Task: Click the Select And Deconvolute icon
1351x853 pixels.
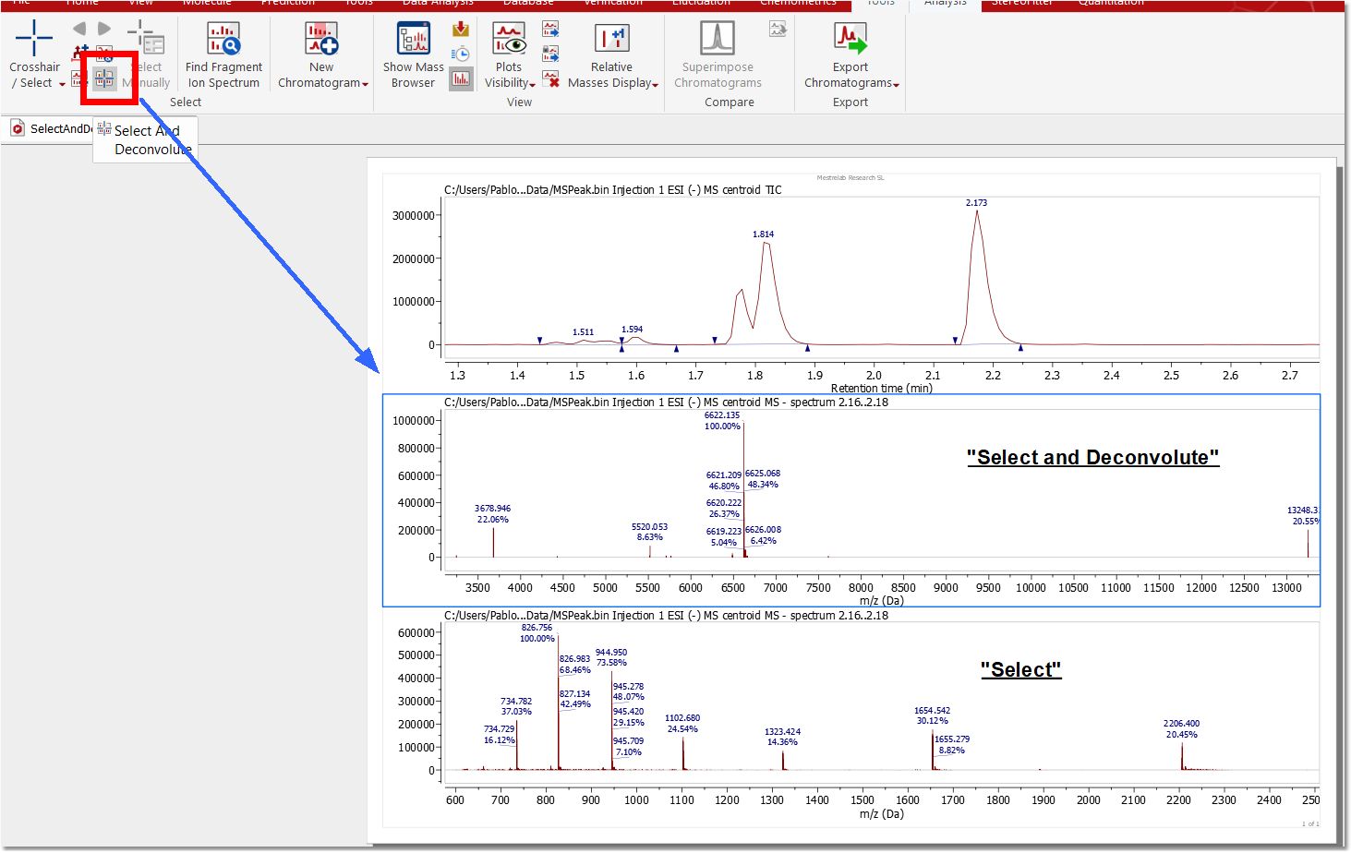Action: coord(104,79)
